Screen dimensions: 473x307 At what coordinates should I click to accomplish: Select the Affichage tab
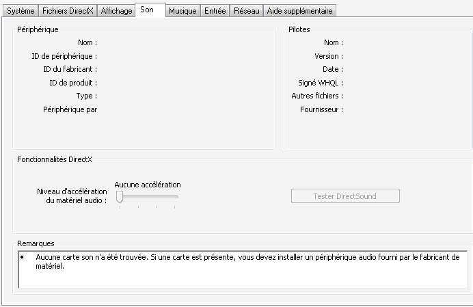[116, 11]
